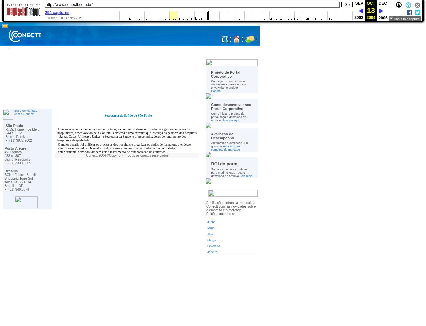
Task: Open the Wayback Machine help icon
Action: [408, 5]
